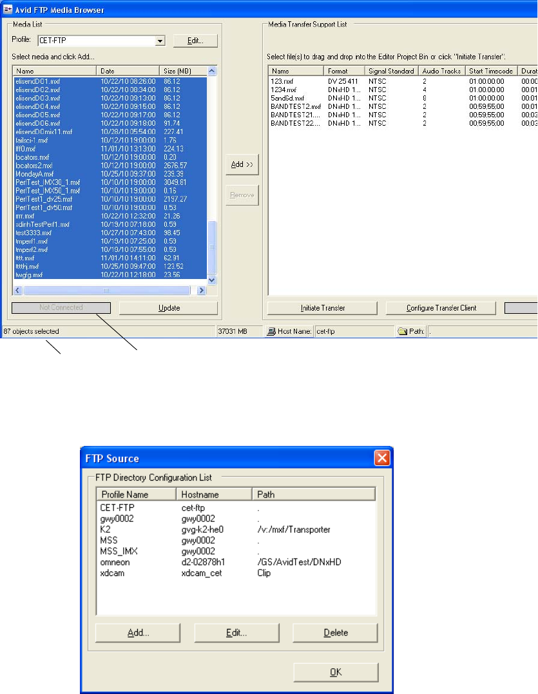This screenshot has width=538, height=694.
Task: Select failsci-1.mxf row
Action: [110, 140]
